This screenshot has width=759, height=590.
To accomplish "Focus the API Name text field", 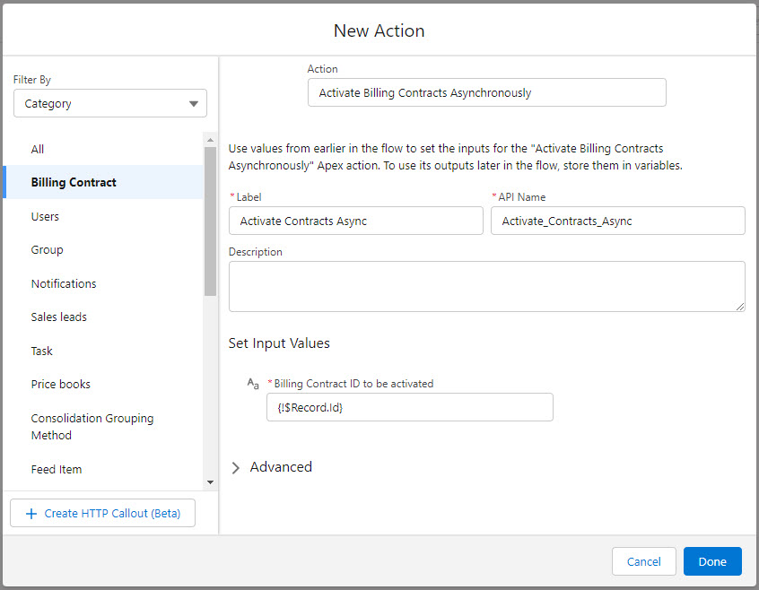I will click(617, 221).
